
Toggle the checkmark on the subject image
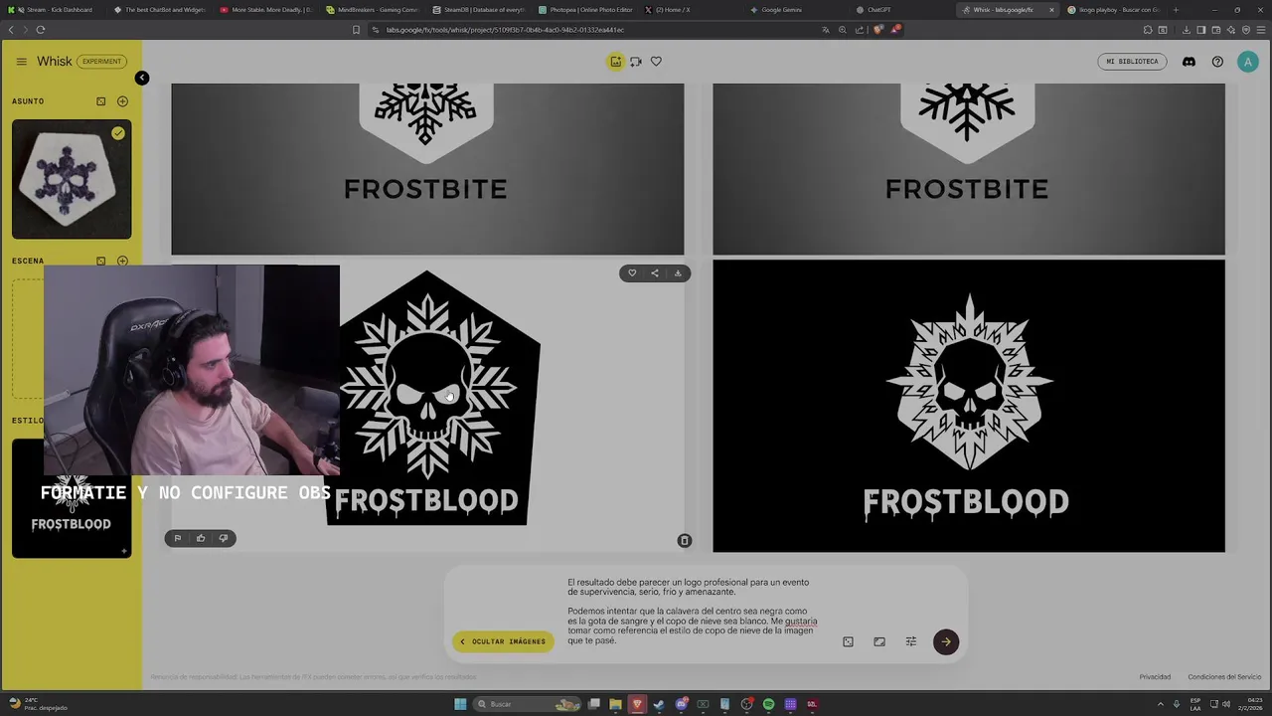point(118,132)
